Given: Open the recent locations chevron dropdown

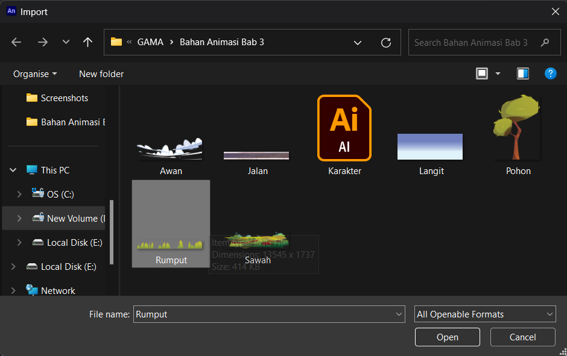Looking at the screenshot, I should (66, 42).
